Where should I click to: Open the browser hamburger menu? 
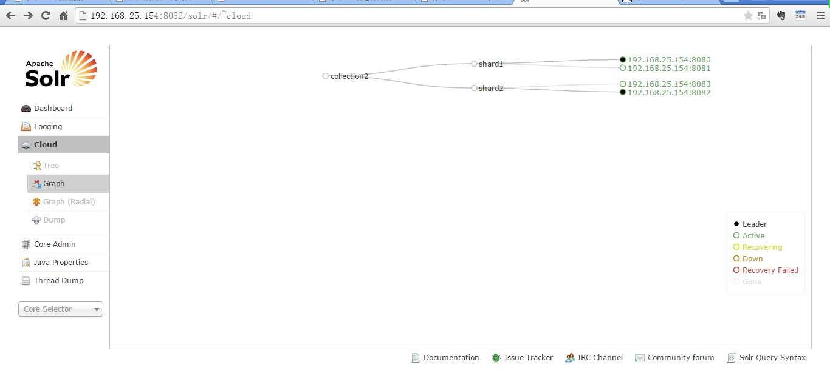(x=820, y=16)
